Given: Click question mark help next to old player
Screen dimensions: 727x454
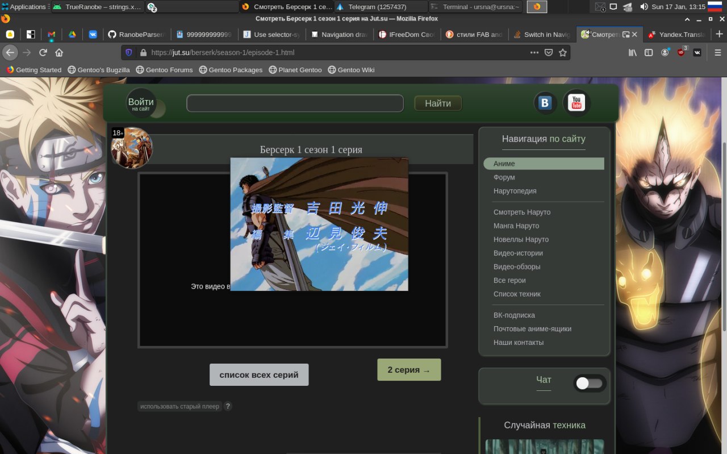Looking at the screenshot, I should pos(228,406).
